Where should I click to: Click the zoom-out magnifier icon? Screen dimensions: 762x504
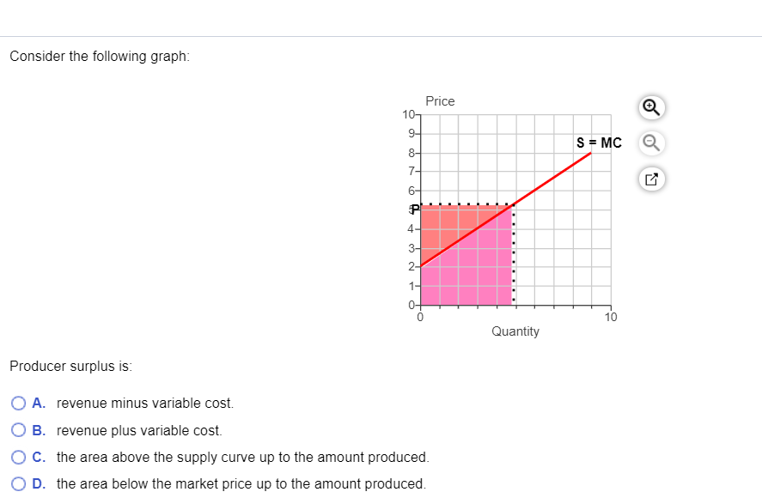click(x=650, y=143)
